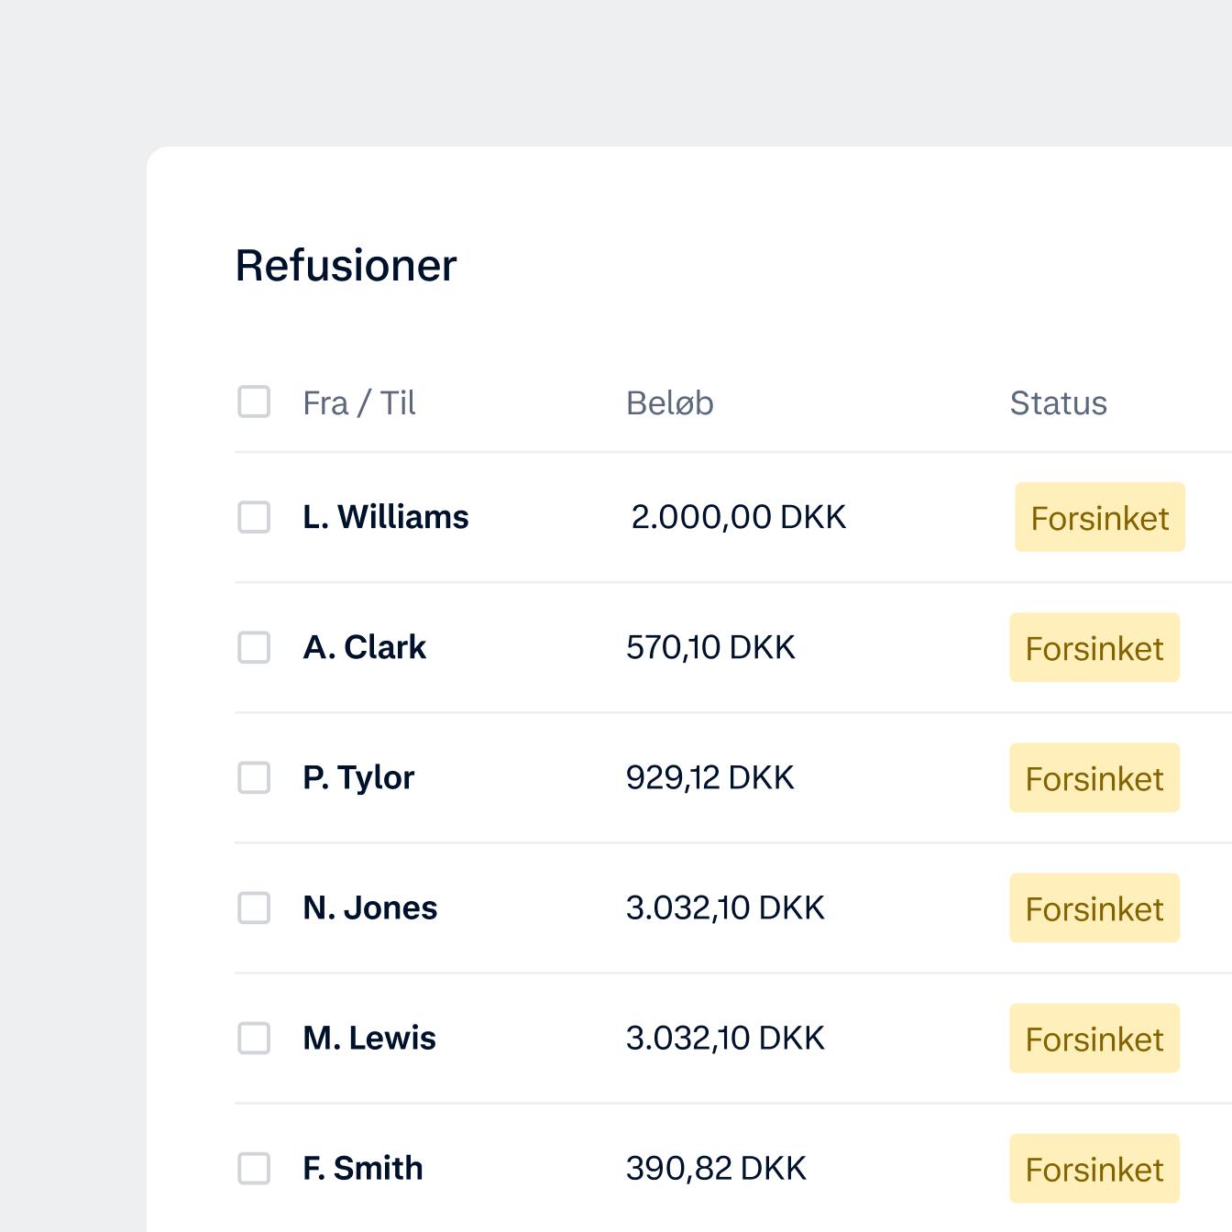Open the A. Clark refund entry
The width and height of the screenshot is (1232, 1232).
(364, 647)
